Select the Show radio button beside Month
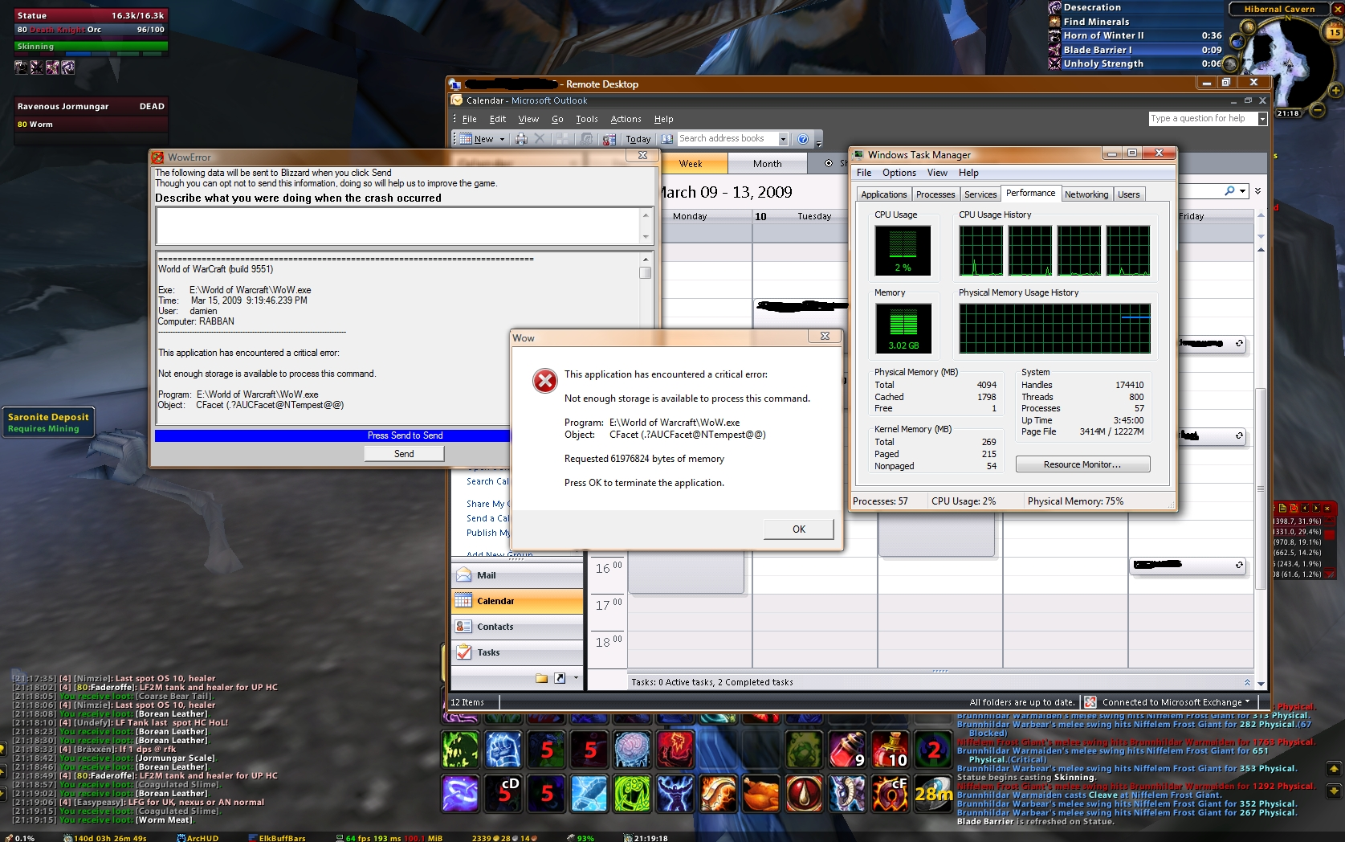This screenshot has width=1345, height=842. click(x=829, y=163)
